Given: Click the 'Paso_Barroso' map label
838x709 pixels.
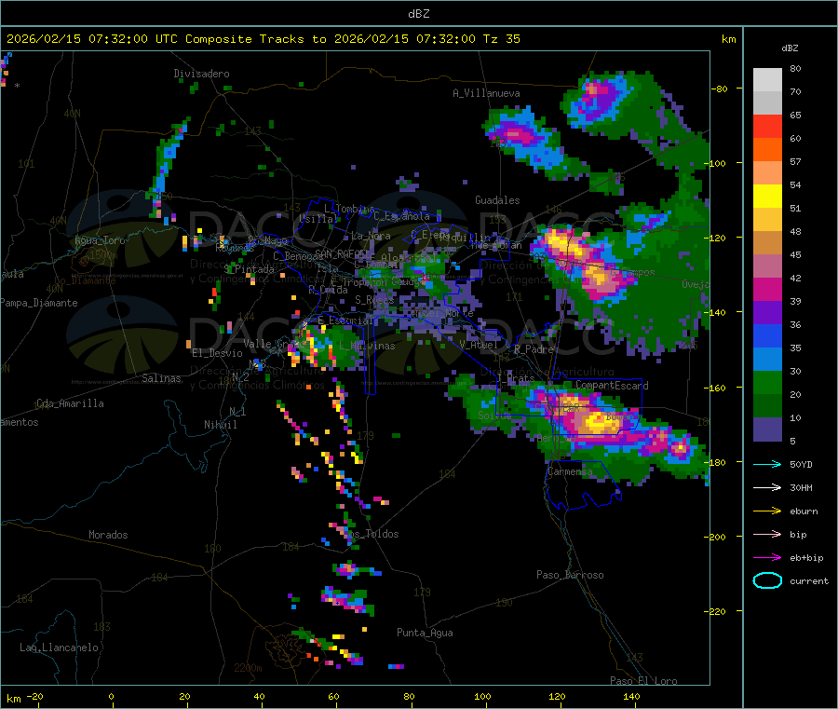Looking at the screenshot, I should tap(570, 575).
